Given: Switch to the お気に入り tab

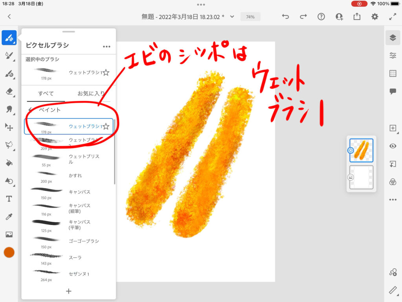Looking at the screenshot, I should click(x=91, y=94).
